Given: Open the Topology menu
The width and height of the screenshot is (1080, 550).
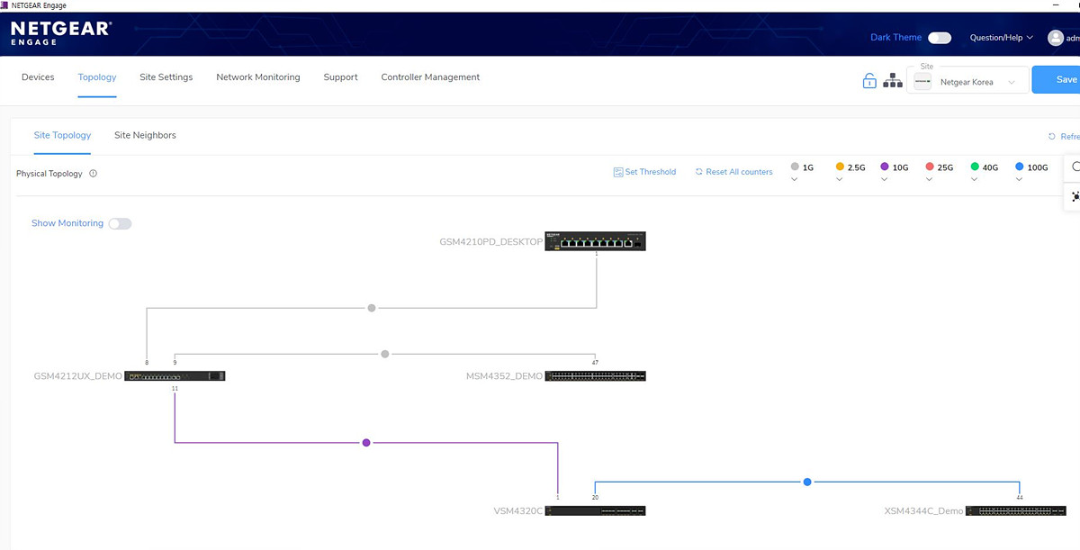Looking at the screenshot, I should click(97, 77).
